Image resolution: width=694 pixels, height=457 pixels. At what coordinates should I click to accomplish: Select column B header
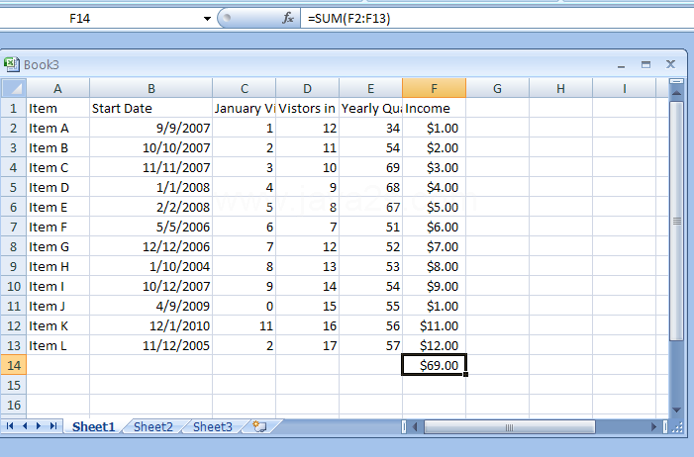coord(150,88)
